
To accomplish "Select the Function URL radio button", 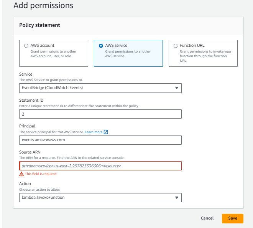I will point(176,46).
